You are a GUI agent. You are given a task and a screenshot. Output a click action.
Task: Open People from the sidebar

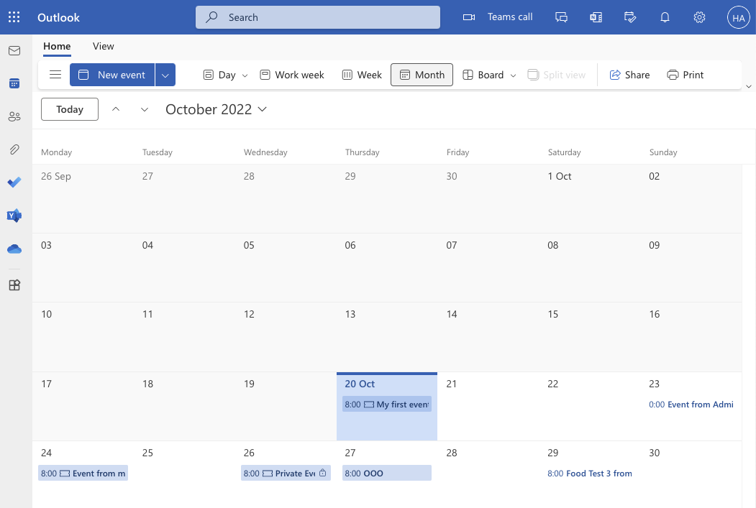[x=14, y=116]
